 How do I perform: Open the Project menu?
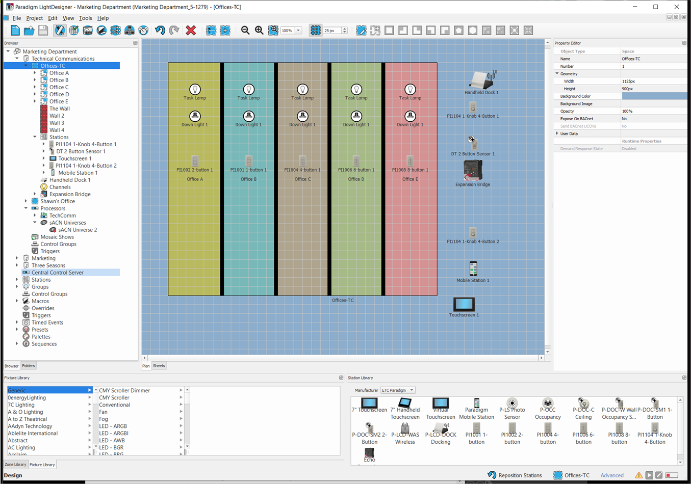pyautogui.click(x=34, y=18)
